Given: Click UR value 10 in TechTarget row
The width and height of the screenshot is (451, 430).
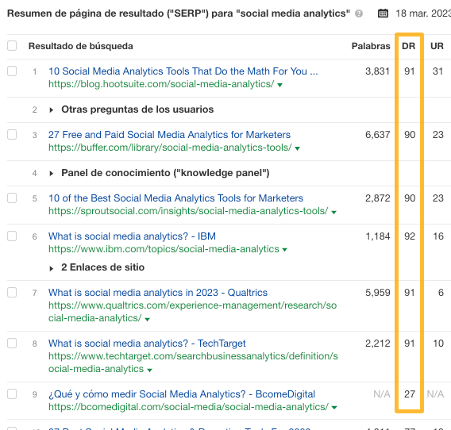Looking at the screenshot, I should click(x=438, y=344).
